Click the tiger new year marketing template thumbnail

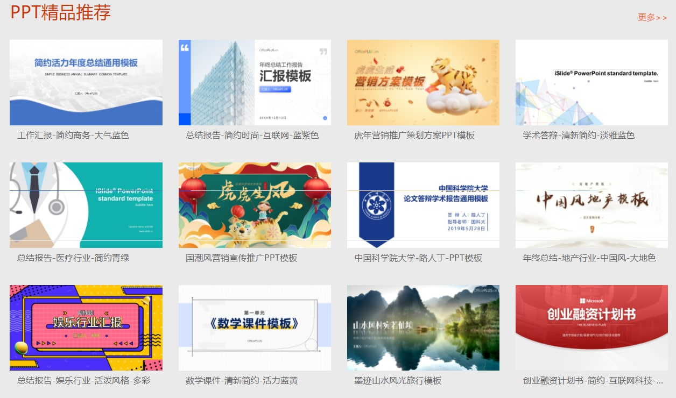point(423,82)
